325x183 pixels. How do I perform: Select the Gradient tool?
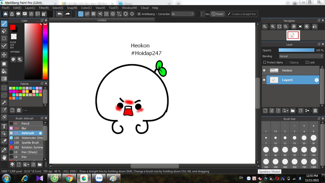tap(4, 79)
